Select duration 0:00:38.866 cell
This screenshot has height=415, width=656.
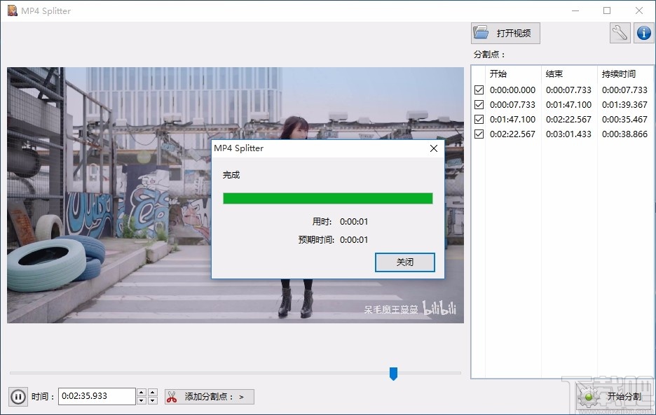[x=624, y=134]
